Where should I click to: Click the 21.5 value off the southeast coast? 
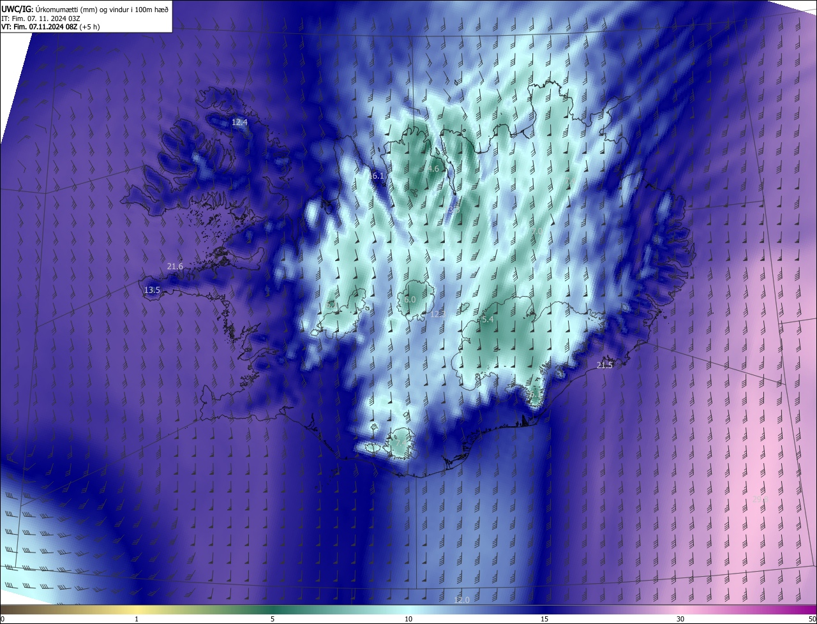tap(604, 365)
